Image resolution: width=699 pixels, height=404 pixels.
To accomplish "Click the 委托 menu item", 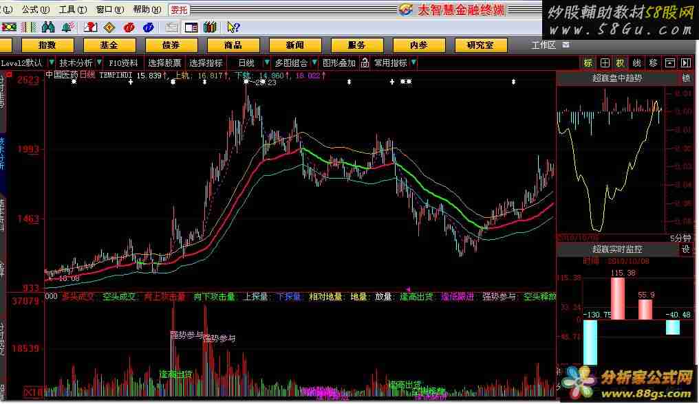I will (x=179, y=10).
